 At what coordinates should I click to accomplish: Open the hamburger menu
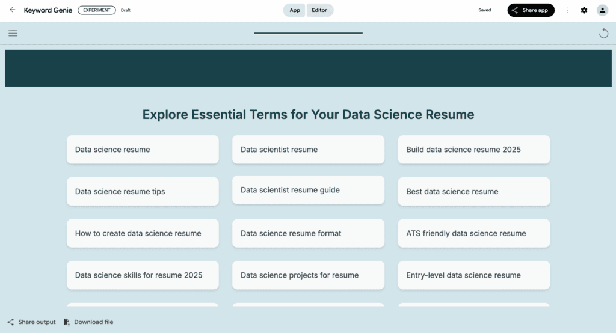[x=13, y=33]
